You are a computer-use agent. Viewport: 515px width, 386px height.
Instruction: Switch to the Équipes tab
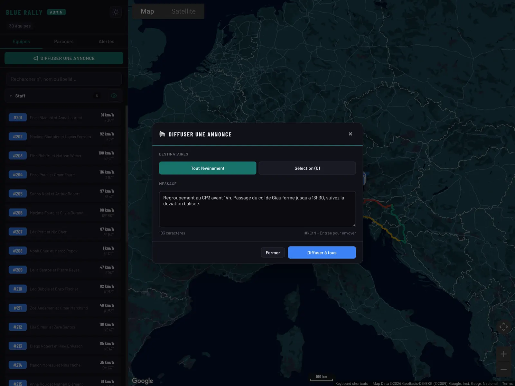pos(21,41)
